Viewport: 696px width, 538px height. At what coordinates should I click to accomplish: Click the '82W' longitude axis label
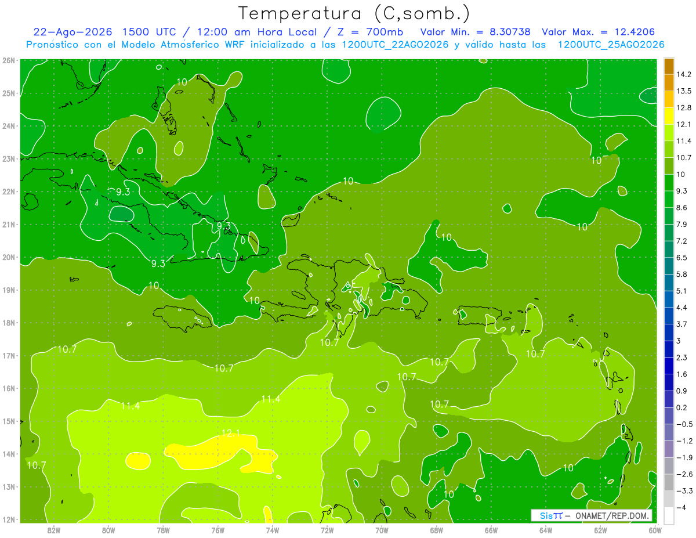pos(53,530)
